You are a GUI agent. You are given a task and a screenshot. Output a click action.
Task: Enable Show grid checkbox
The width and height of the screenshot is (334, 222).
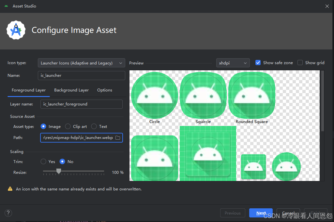click(x=300, y=63)
